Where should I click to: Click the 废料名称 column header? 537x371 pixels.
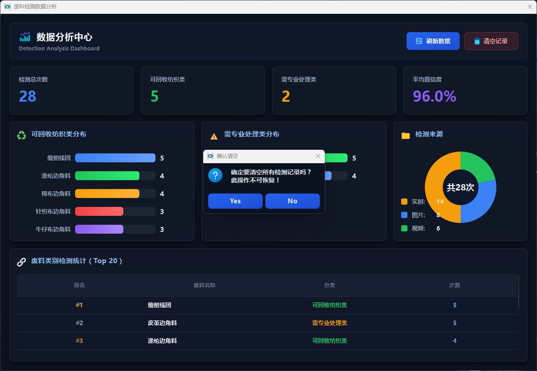point(204,285)
